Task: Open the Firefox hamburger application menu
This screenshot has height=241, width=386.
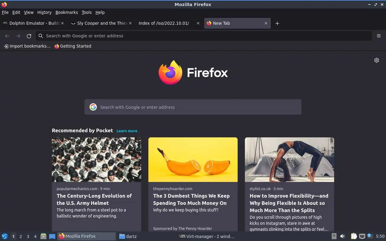Action: click(379, 36)
